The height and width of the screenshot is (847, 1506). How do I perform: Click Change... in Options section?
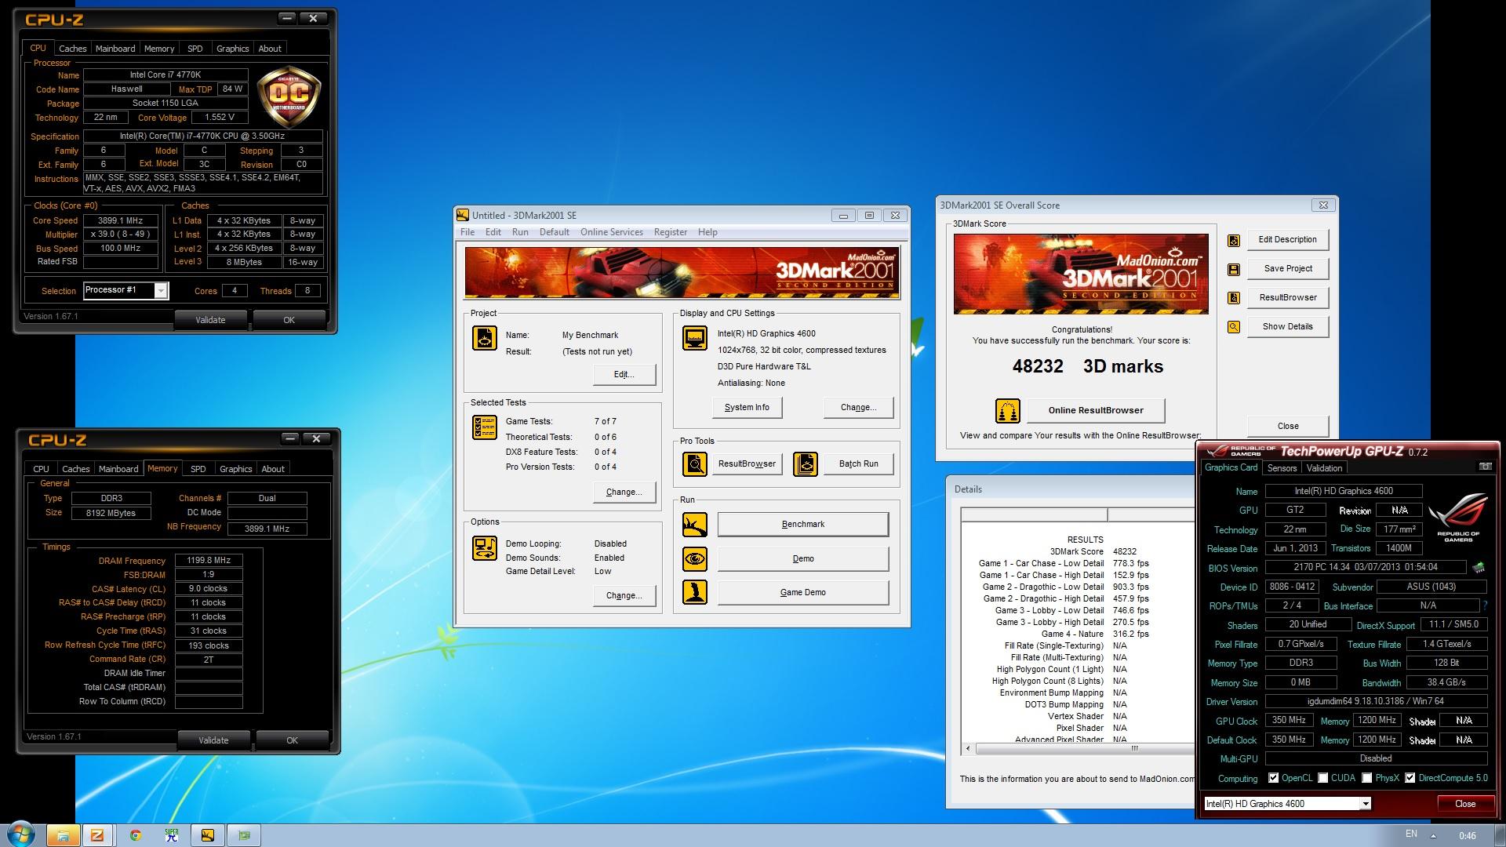point(624,596)
